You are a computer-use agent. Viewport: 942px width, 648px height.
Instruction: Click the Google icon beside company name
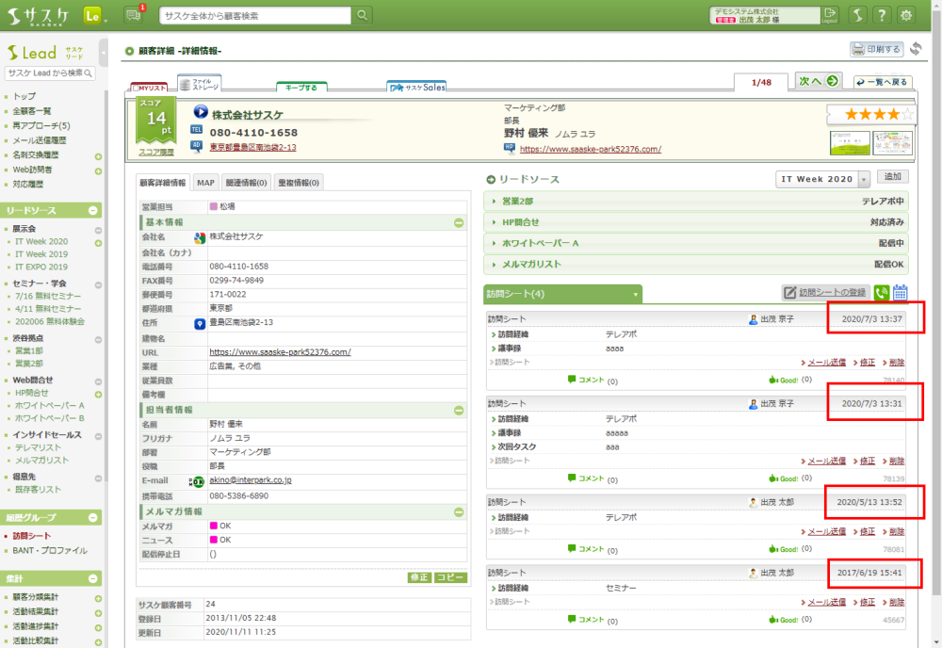[199, 237]
